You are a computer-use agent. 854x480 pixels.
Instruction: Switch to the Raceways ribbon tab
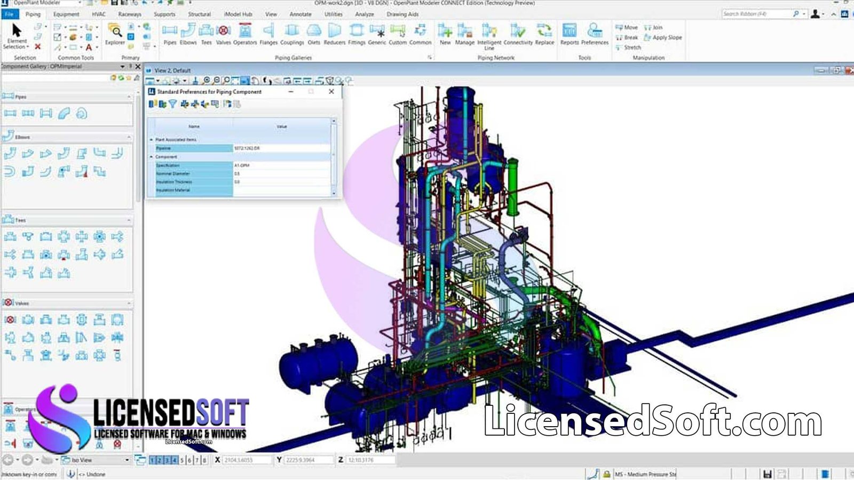click(130, 14)
